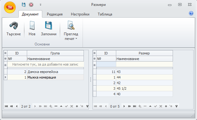Viewport: 197px width, 120px height.
Task: Create new record with Нов button
Action: [32, 29]
